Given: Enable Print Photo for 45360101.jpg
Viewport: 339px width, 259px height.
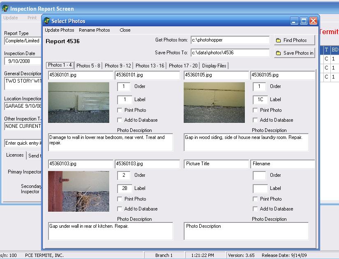Looking at the screenshot, I should (120, 110).
